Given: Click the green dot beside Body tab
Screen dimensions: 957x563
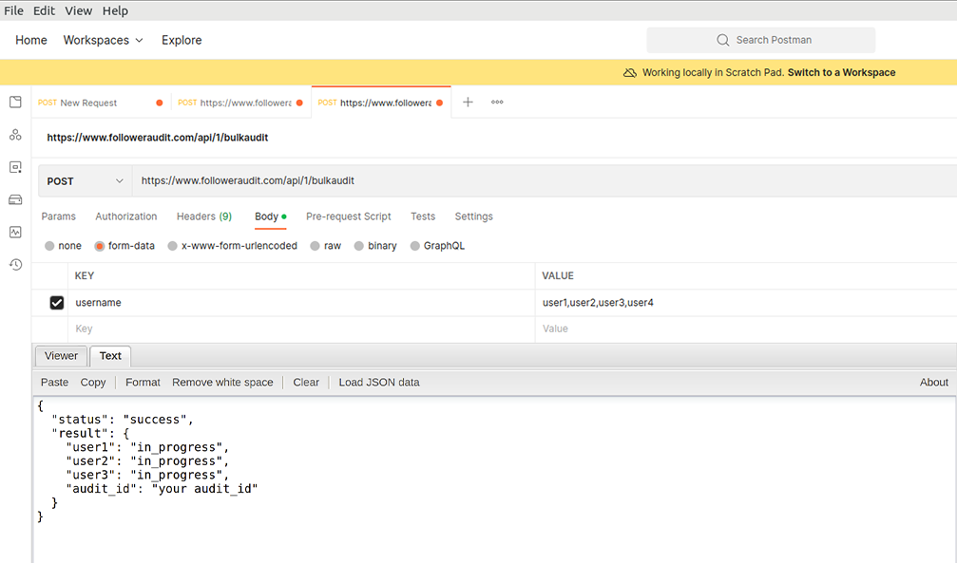Looking at the screenshot, I should coord(284,216).
